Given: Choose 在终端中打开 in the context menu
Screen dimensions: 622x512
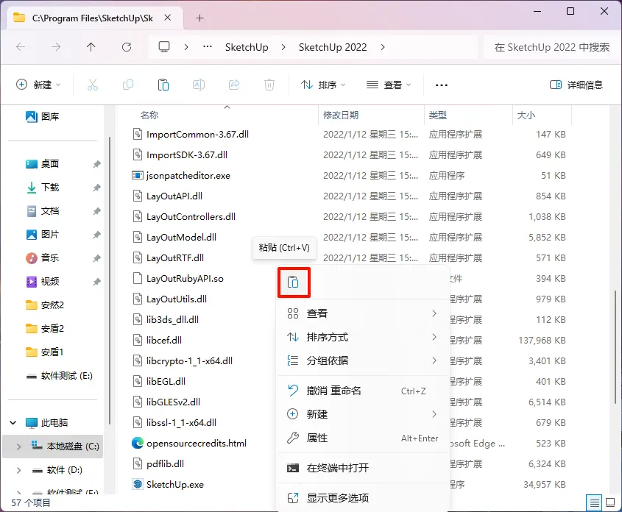Looking at the screenshot, I should (x=363, y=468).
